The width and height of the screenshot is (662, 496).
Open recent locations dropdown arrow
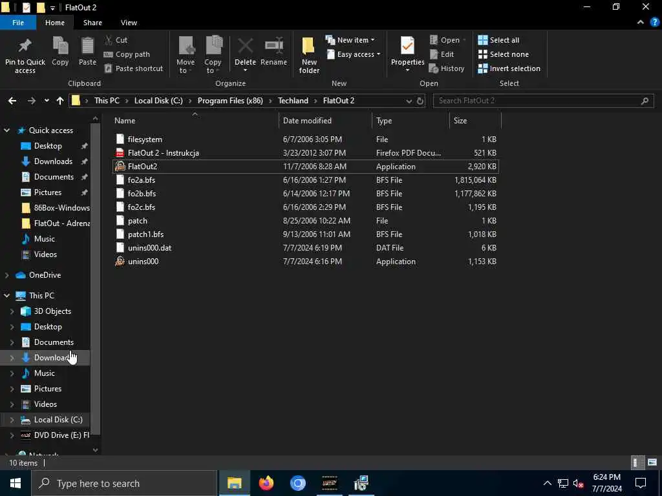click(47, 101)
